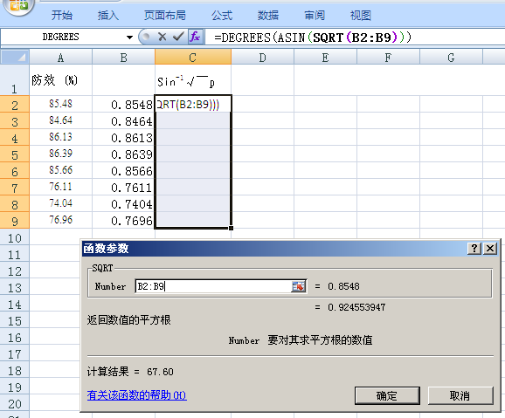
Task: Click cell A7 with value 76.11
Action: 60,187
